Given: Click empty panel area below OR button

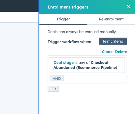Looking at the screenshot, I should pos(87,103).
